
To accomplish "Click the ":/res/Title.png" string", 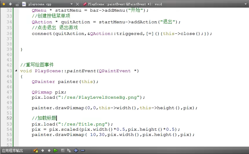I will coord(83,124).
